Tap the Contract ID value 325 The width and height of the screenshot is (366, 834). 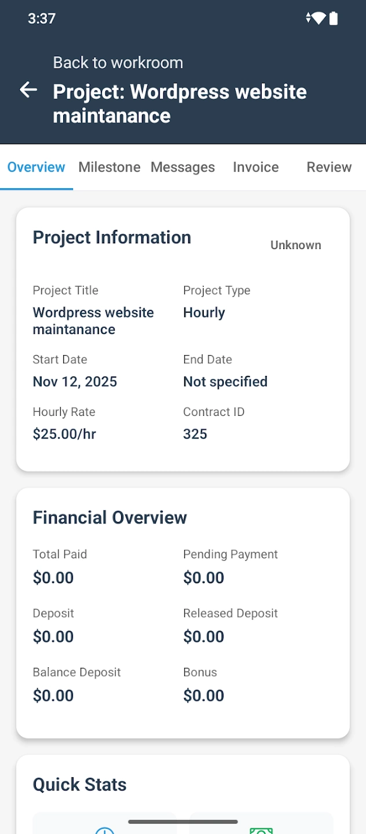tap(195, 434)
